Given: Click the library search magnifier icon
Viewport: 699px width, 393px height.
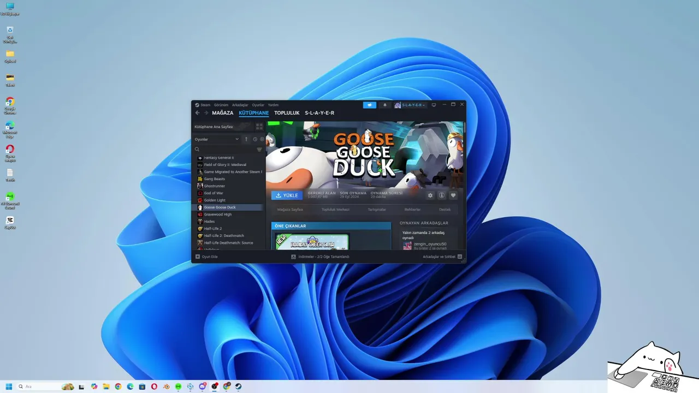Looking at the screenshot, I should 197,150.
